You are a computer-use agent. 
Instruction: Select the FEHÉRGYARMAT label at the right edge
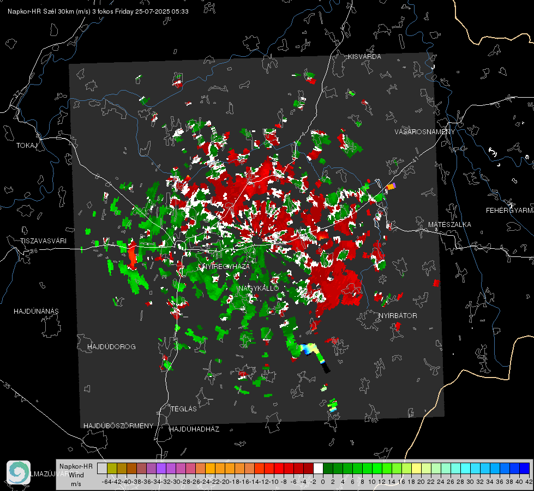(509, 211)
